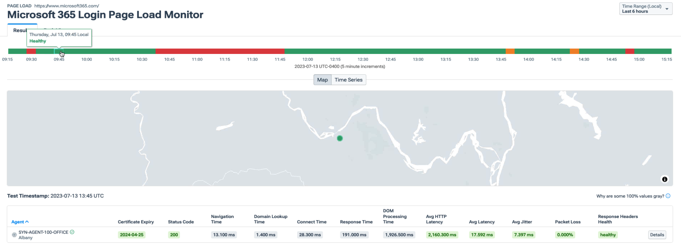
Task: Click the Navigation Time column header
Action: click(222, 219)
